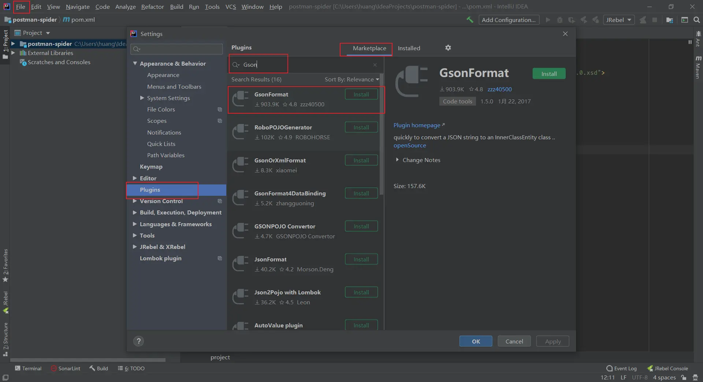The height and width of the screenshot is (382, 703).
Task: Open the Sort By Relevance dropdown
Action: tap(352, 80)
